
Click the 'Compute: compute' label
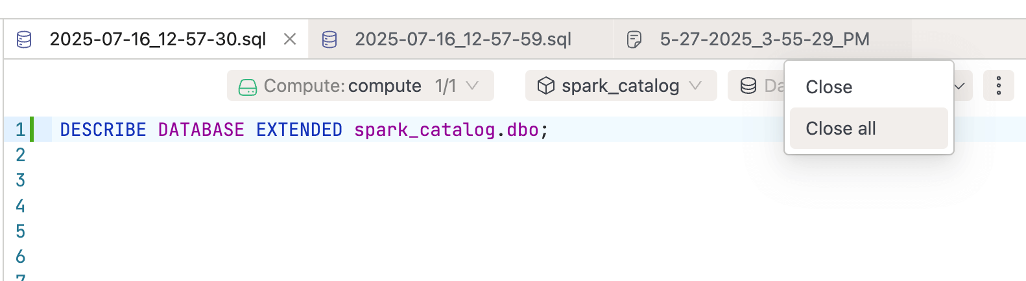coord(342,85)
